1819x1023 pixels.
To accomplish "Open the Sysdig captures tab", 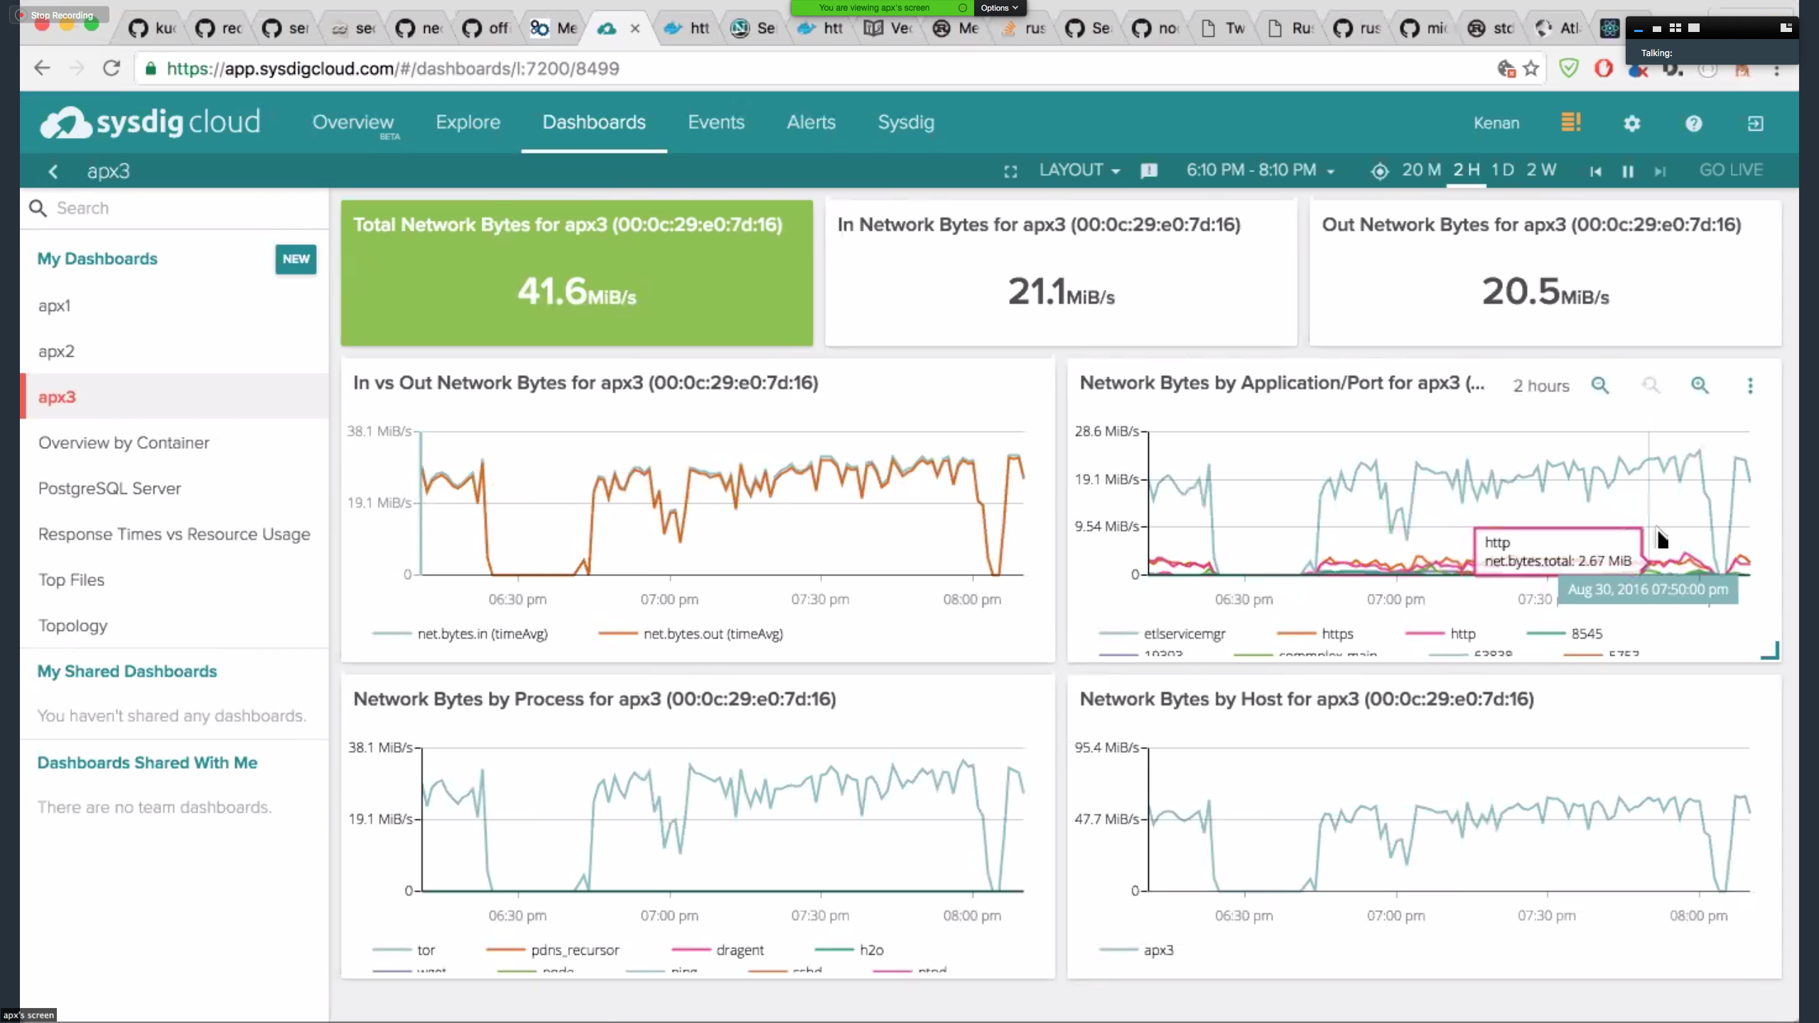I will click(906, 122).
